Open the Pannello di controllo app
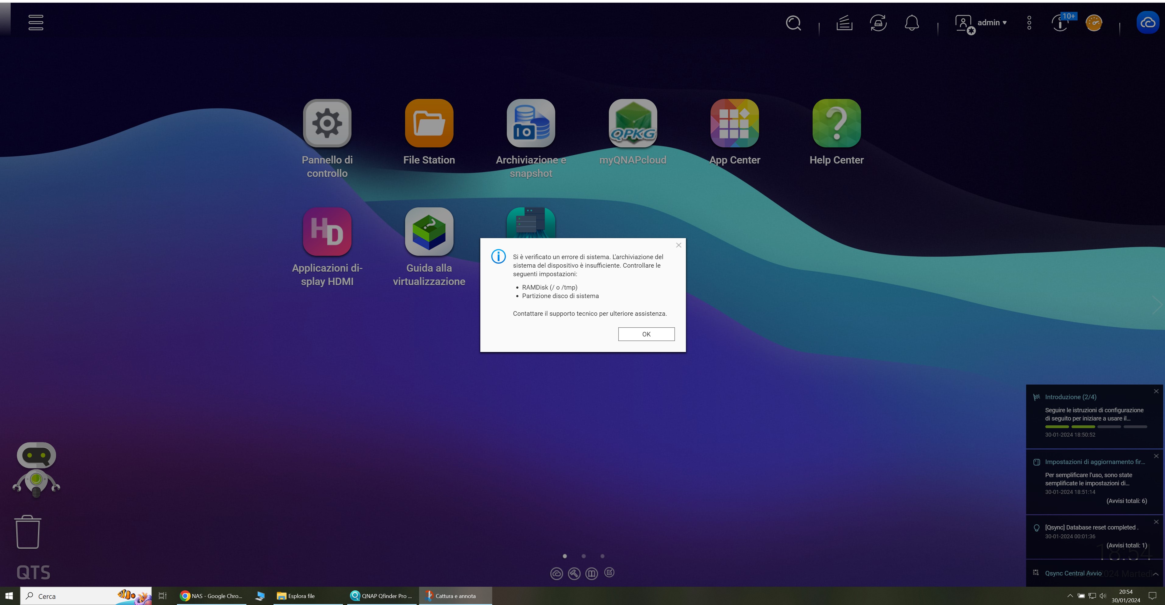 pyautogui.click(x=327, y=123)
